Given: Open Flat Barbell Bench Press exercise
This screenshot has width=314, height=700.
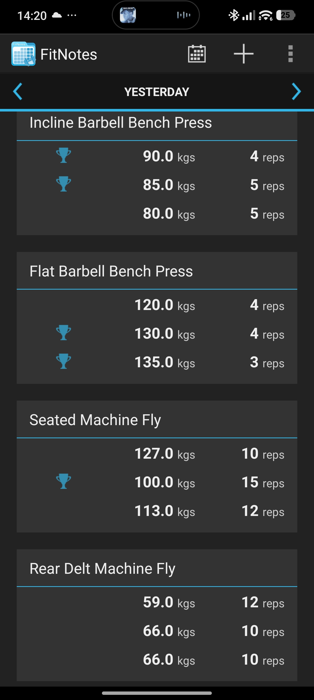Looking at the screenshot, I should tap(111, 271).
